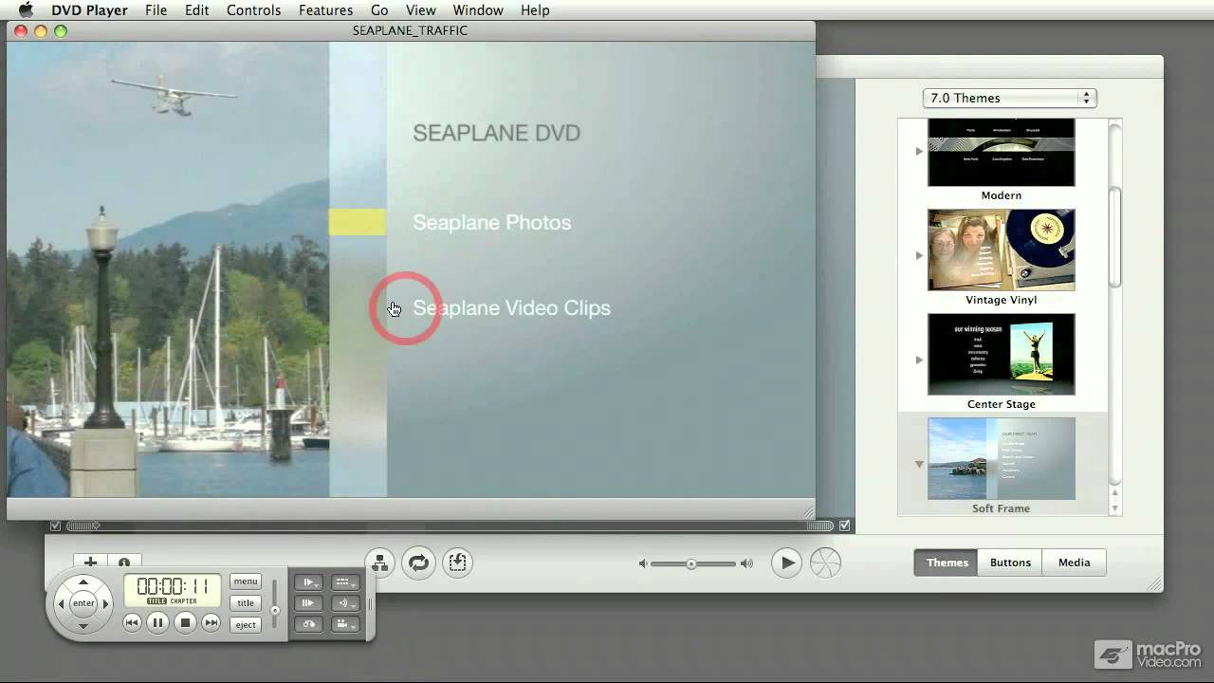Open the File menu
The width and height of the screenshot is (1214, 683).
(156, 10)
